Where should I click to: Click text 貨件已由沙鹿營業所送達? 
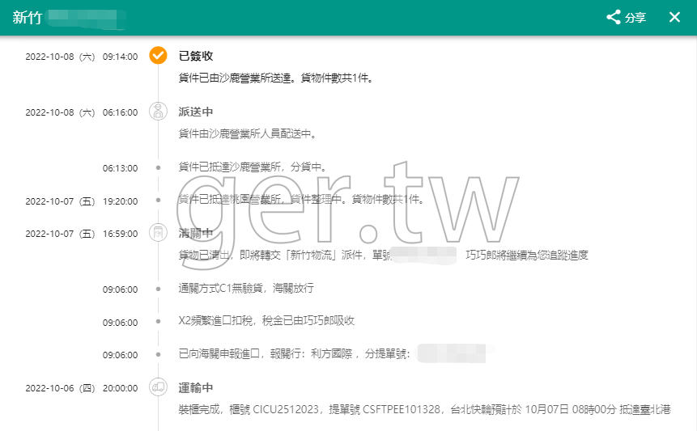[236, 78]
